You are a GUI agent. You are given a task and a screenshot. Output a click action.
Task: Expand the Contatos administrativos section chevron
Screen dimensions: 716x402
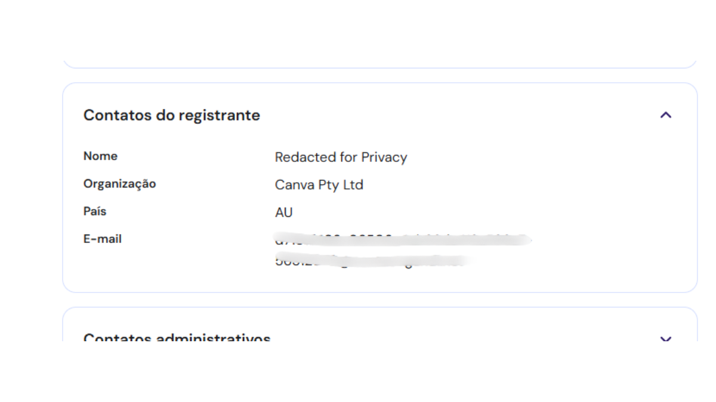coord(666,338)
